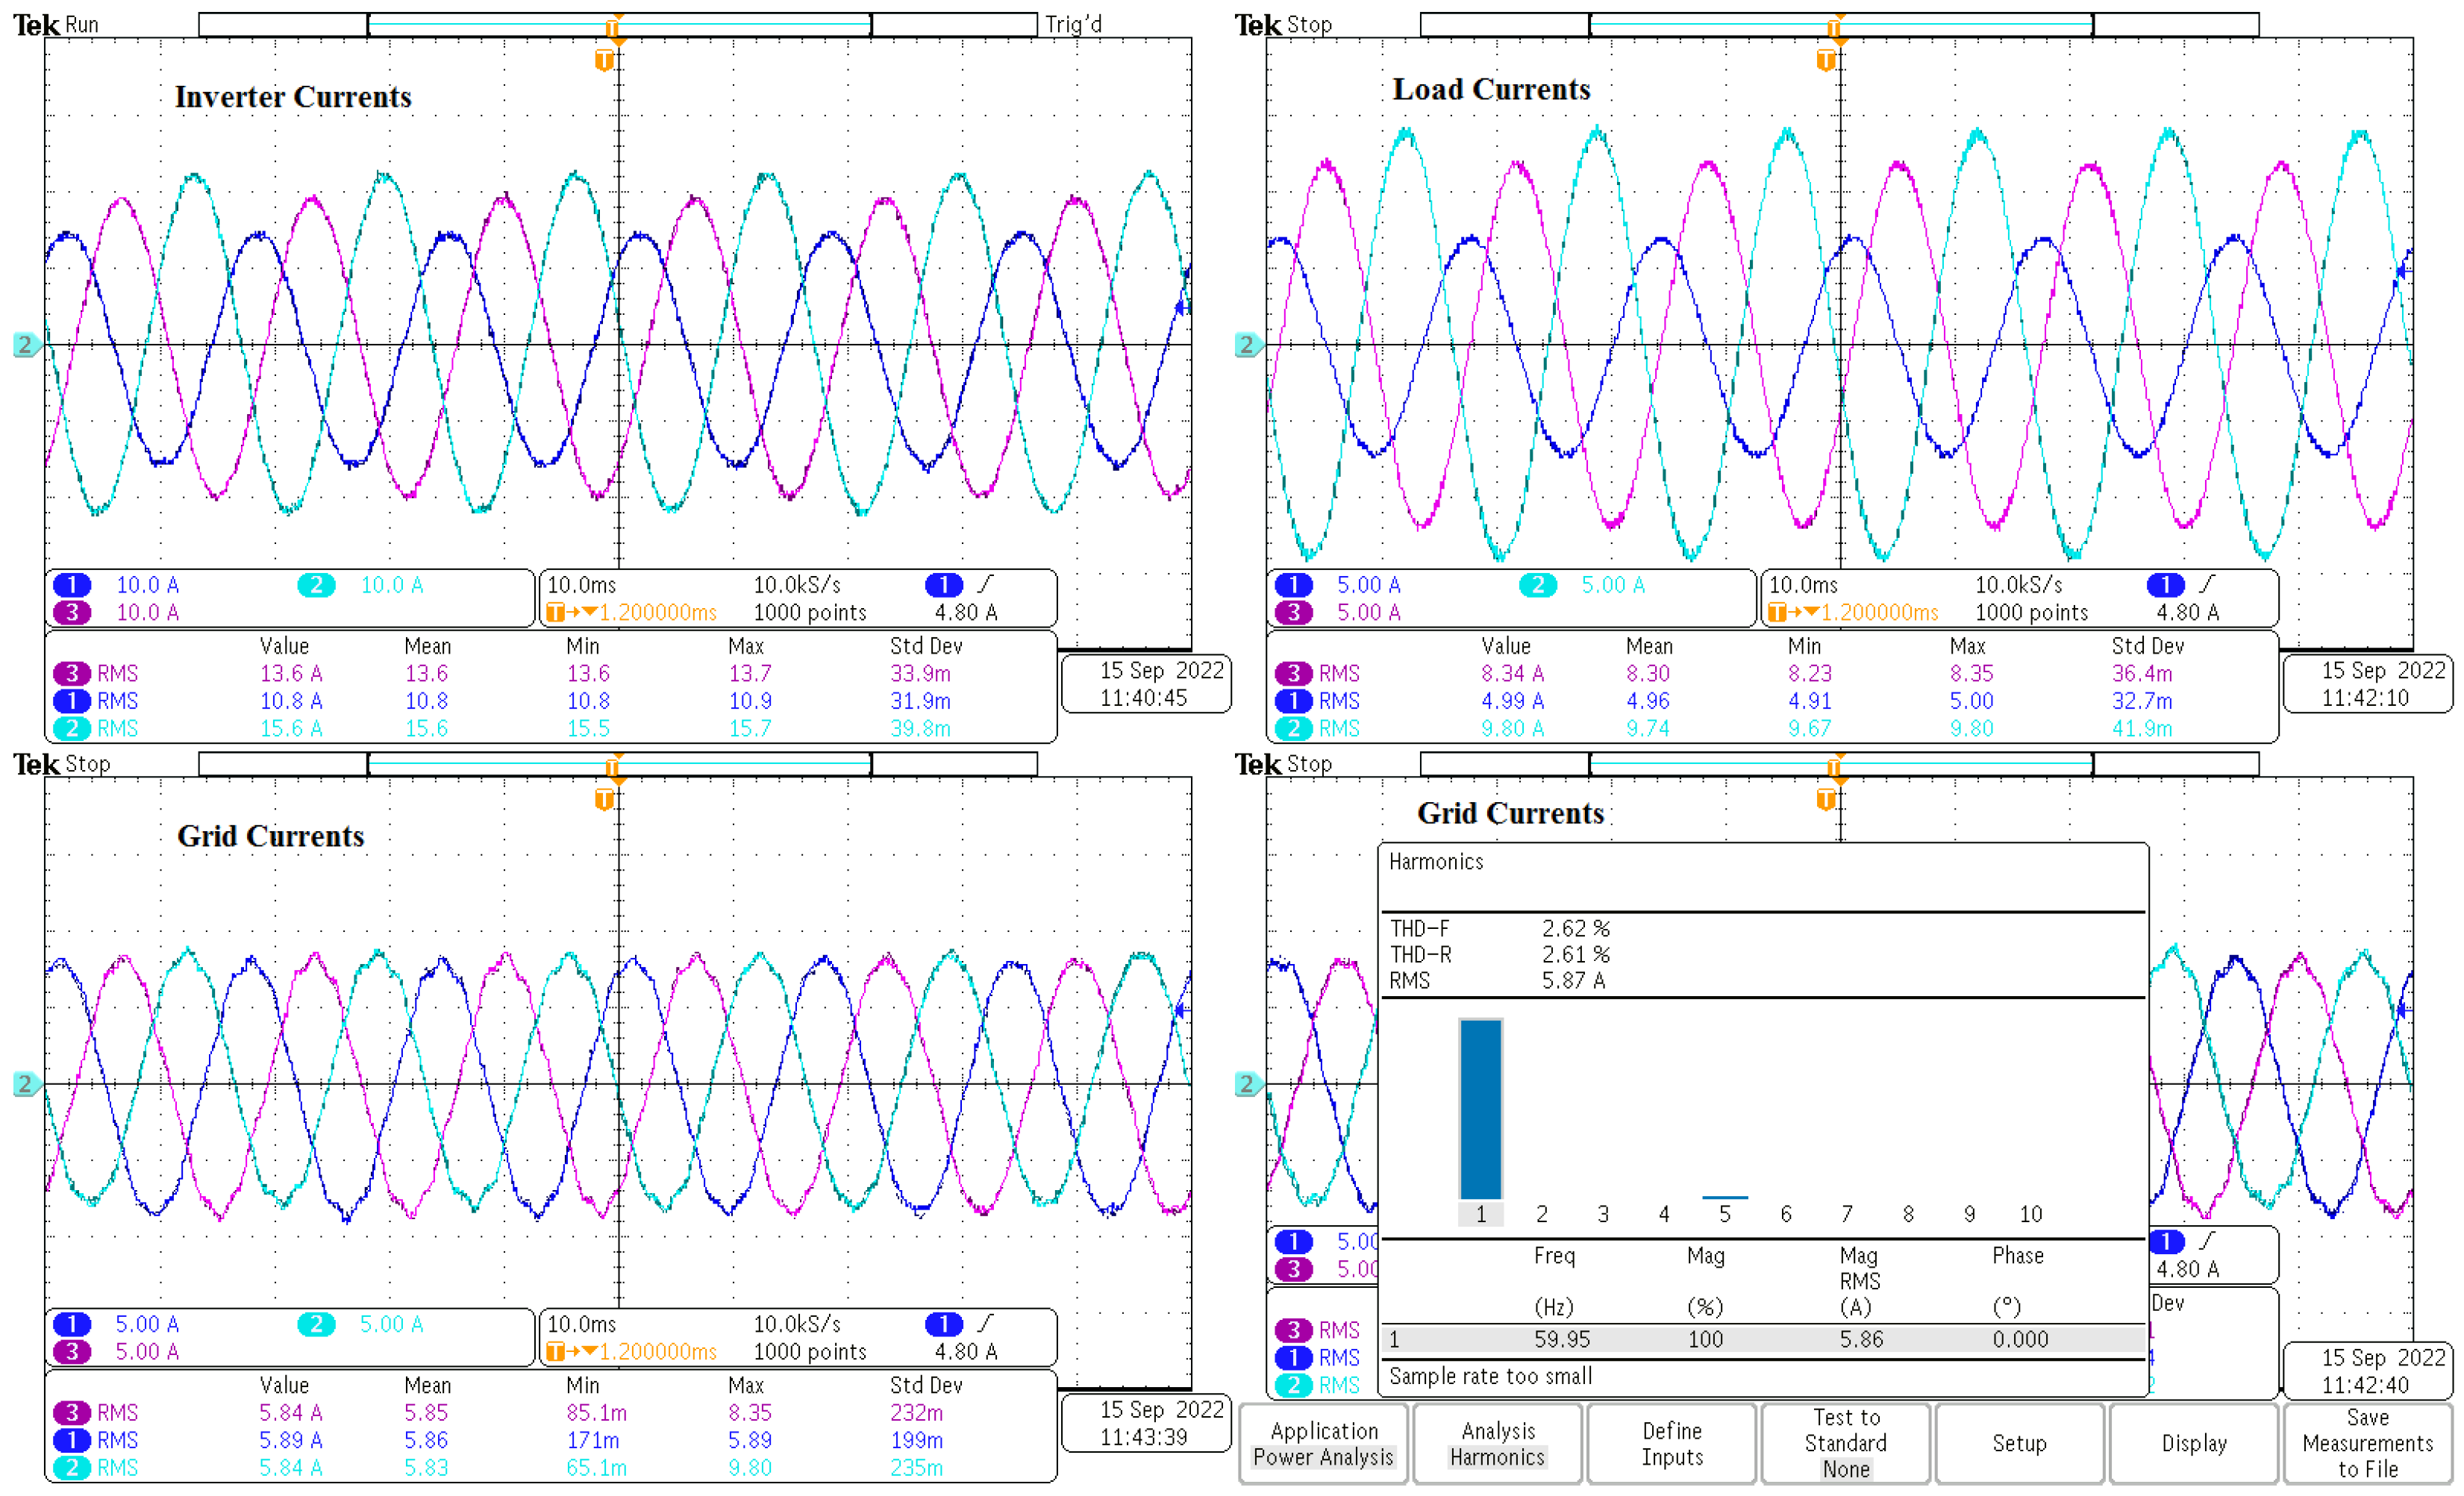Select harmonic number 5 in chart
The width and height of the screenshot is (2464, 1496).
[1725, 1214]
